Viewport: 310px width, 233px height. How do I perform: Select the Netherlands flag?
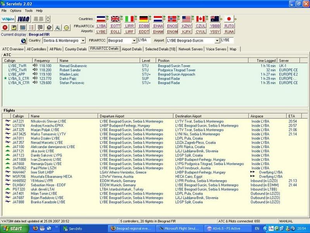(158, 19)
